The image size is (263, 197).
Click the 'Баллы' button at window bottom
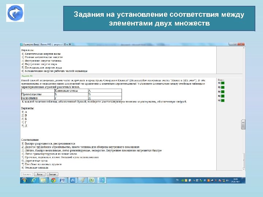40,174
